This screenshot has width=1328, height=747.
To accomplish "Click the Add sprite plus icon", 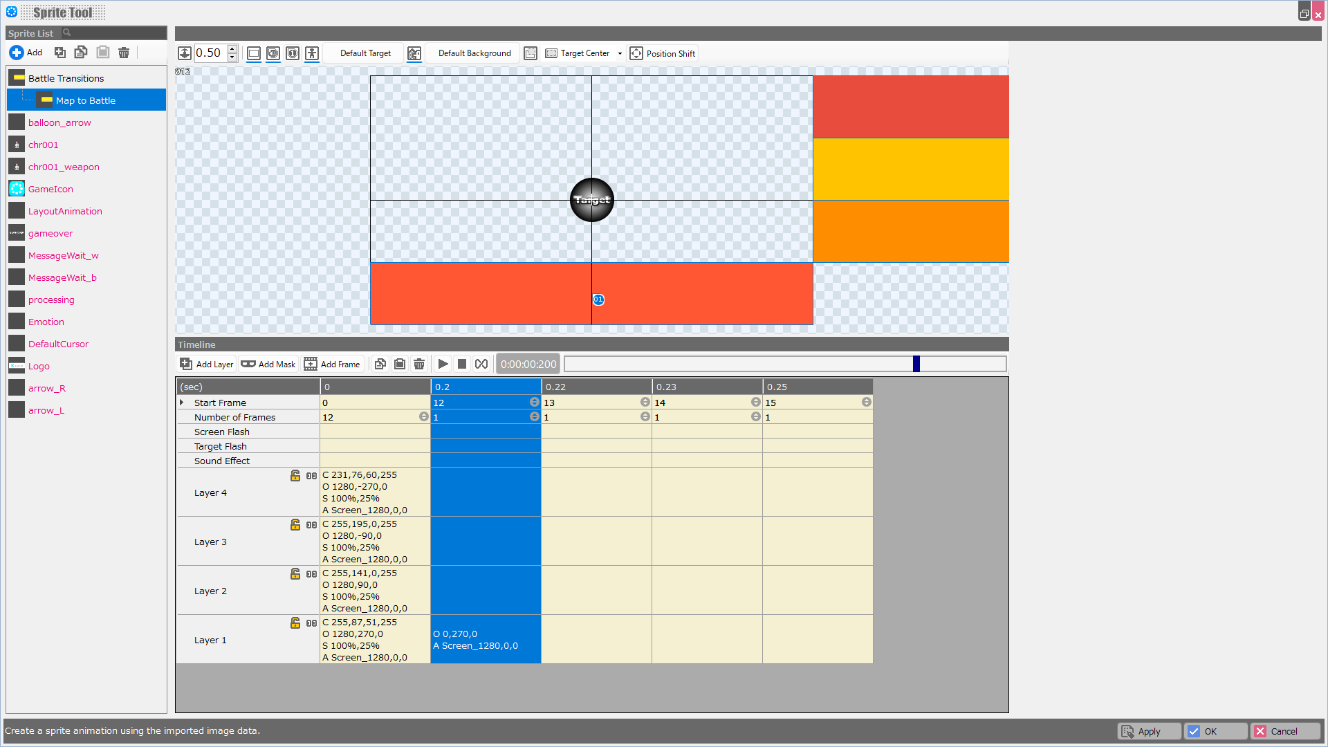I will [17, 53].
